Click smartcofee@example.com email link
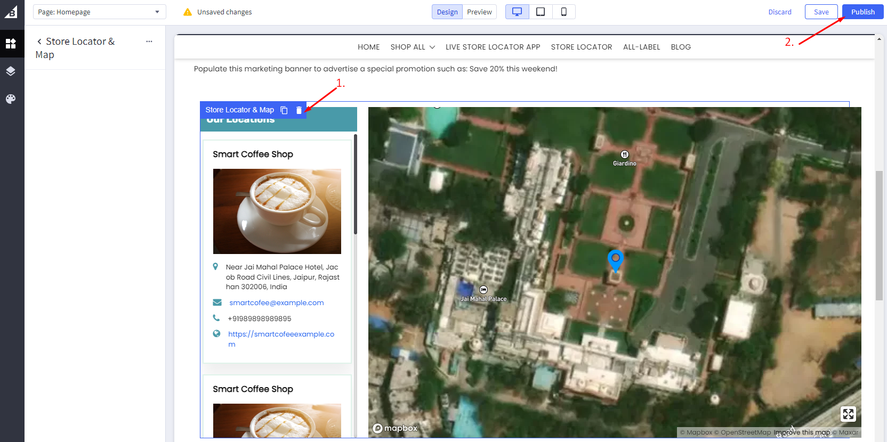Viewport: 887px width, 442px height. pos(277,302)
